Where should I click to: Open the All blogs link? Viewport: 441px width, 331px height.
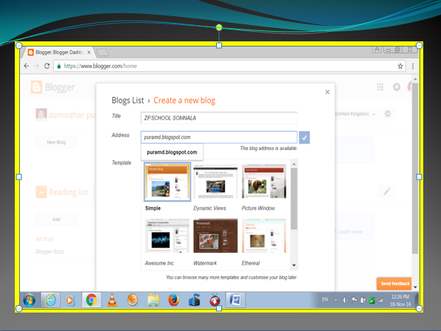[x=44, y=239]
